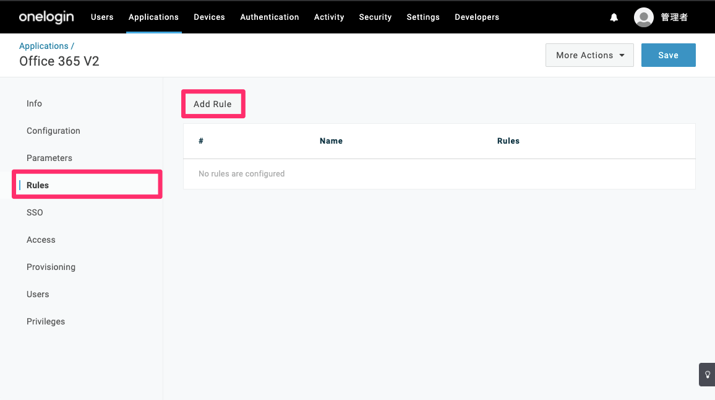Switch to the Access tab
715x400 pixels.
coord(41,240)
